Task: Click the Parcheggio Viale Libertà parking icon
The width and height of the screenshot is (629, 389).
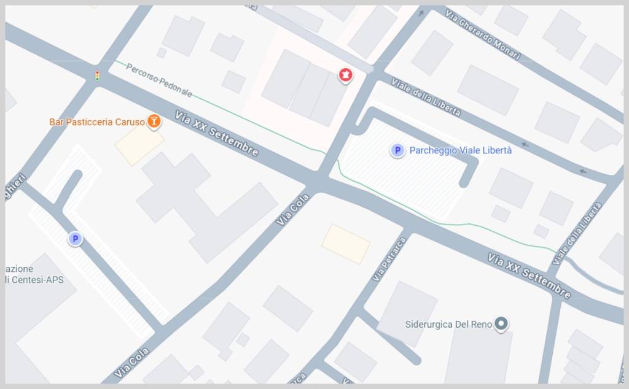Action: (x=397, y=151)
